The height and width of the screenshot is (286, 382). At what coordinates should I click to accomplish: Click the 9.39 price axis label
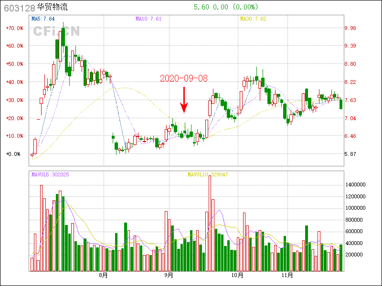point(350,46)
